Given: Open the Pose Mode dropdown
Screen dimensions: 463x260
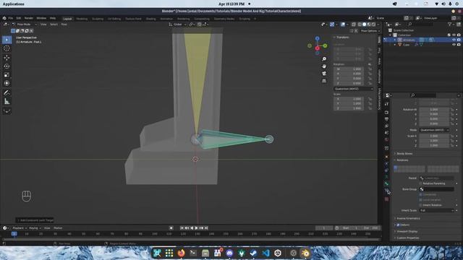Looking at the screenshot, I should 25,25.
